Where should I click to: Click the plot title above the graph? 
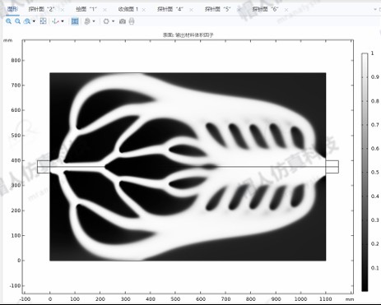tap(188, 35)
